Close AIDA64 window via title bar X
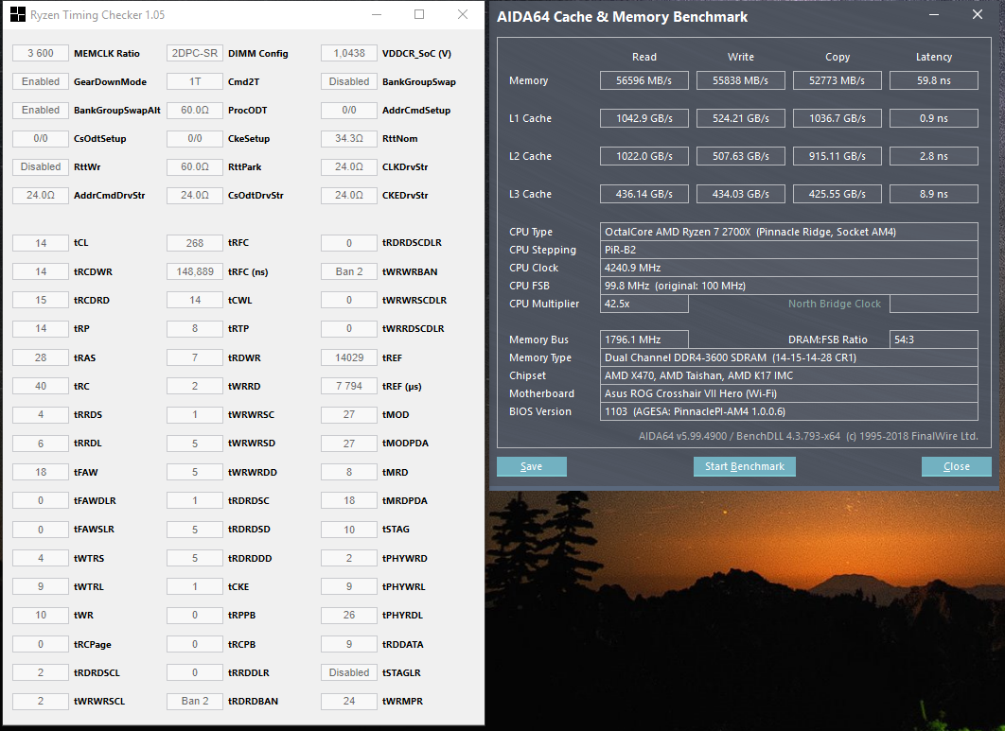1005x731 pixels. tap(977, 15)
